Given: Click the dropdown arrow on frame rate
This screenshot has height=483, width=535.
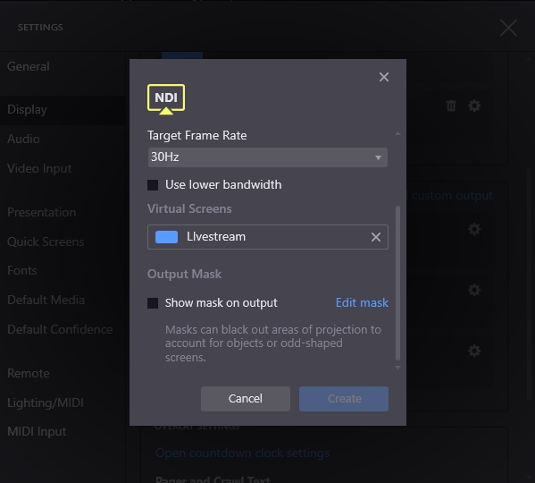Looking at the screenshot, I should pyautogui.click(x=378, y=157).
